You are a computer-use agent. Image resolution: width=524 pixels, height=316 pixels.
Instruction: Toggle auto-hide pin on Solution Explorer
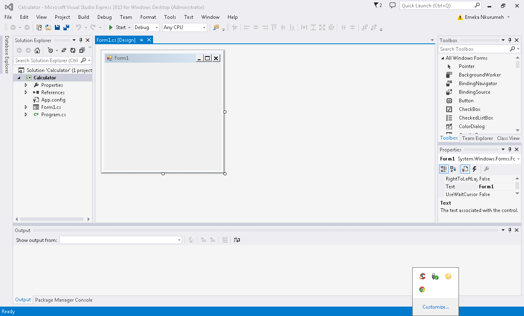pyautogui.click(x=81, y=40)
